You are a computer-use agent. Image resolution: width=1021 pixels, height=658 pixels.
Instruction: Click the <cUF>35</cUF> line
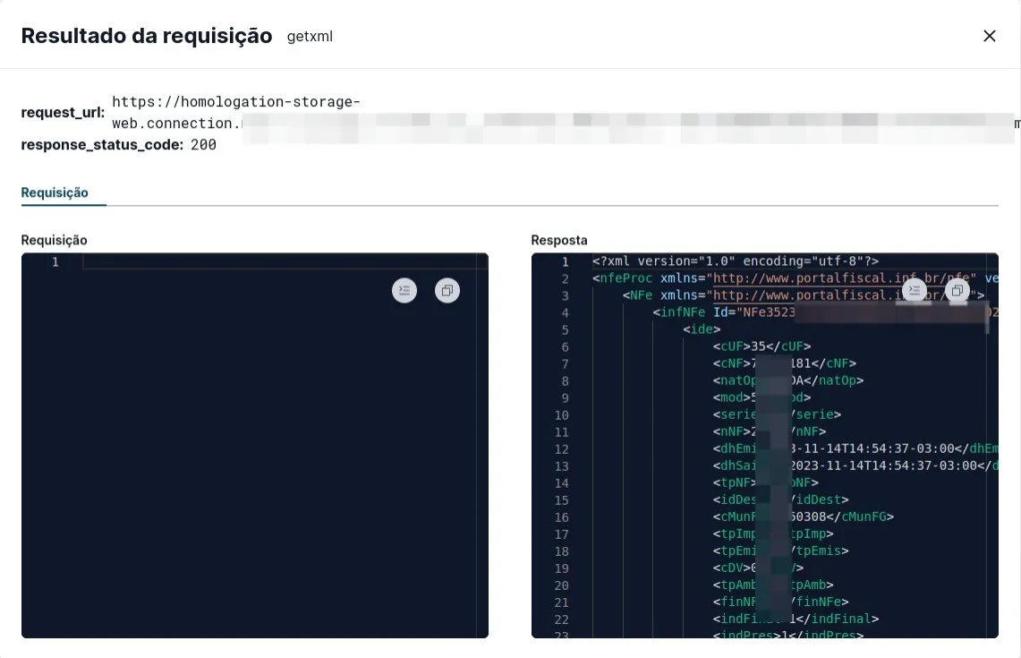(761, 346)
